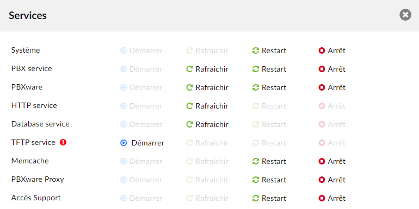419x209 pixels.
Task: Click the Services dialog title
Action: pyautogui.click(x=28, y=15)
